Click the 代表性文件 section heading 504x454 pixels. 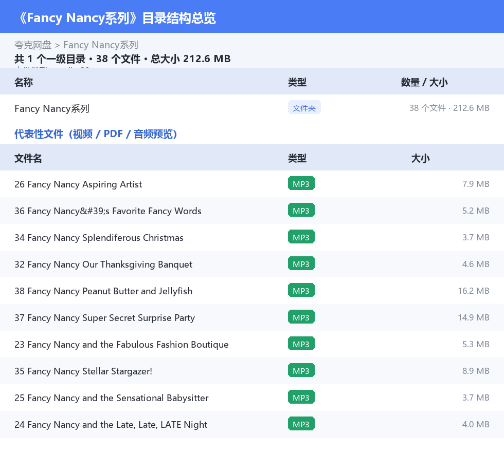click(x=96, y=134)
